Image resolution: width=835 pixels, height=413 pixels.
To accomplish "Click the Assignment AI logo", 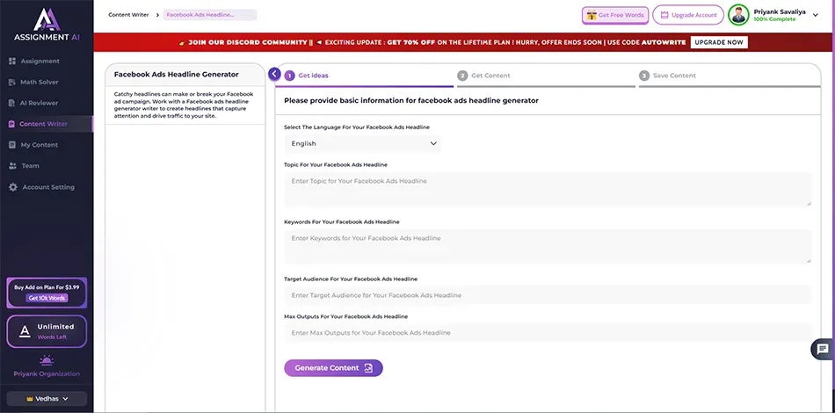I will point(46,25).
